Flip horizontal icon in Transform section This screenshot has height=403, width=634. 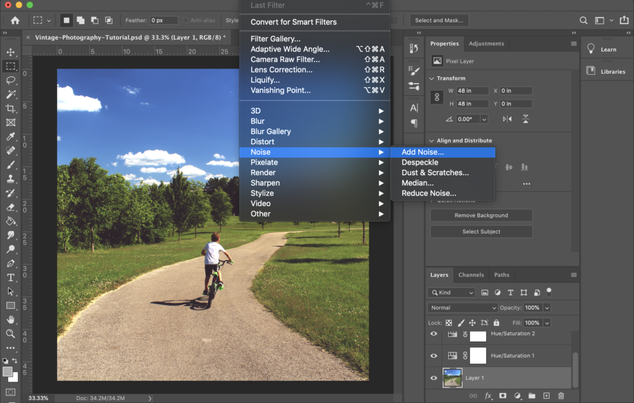[507, 119]
